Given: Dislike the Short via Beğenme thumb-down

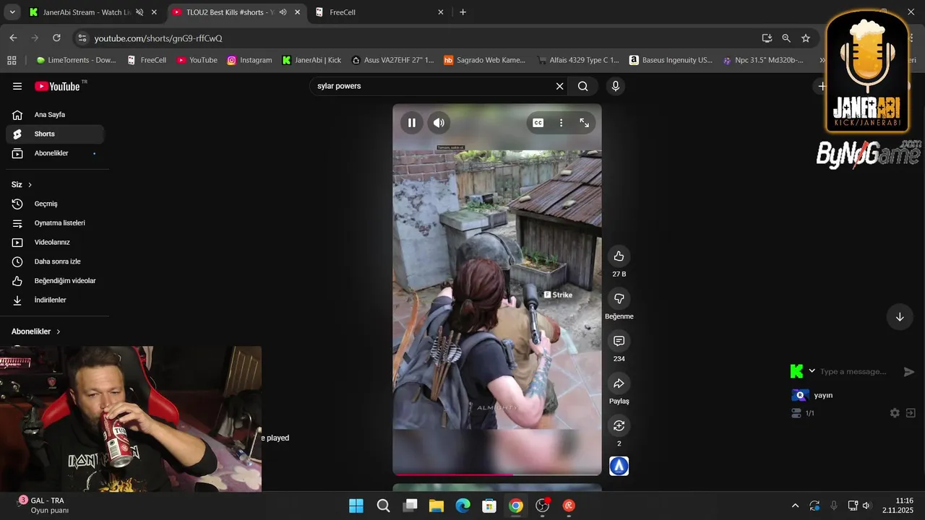Looking at the screenshot, I should click(x=619, y=298).
